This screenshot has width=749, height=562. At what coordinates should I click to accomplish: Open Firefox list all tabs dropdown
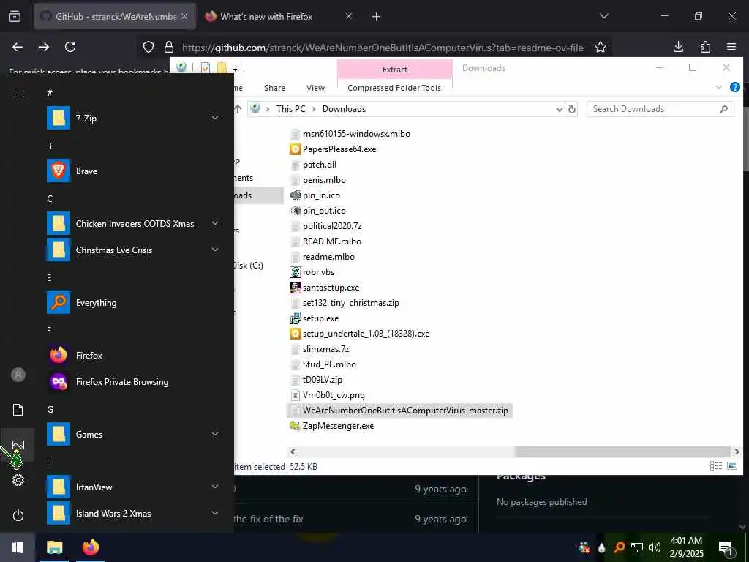tap(603, 16)
